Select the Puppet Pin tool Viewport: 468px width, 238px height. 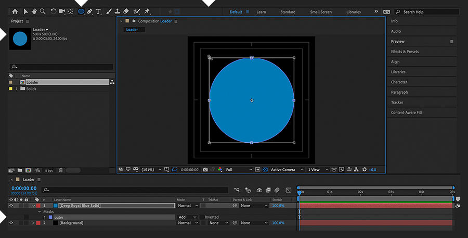147,11
